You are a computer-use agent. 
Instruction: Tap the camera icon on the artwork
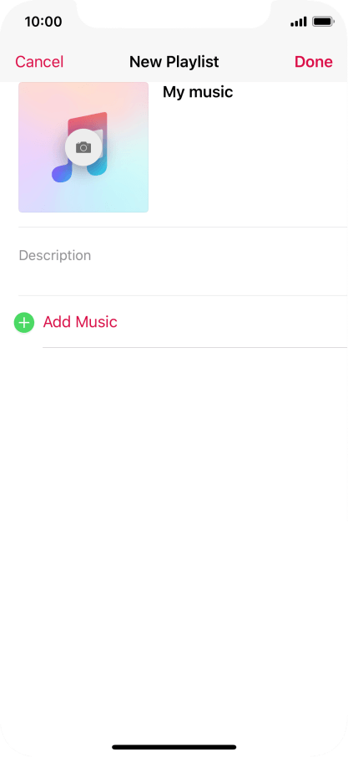(83, 147)
